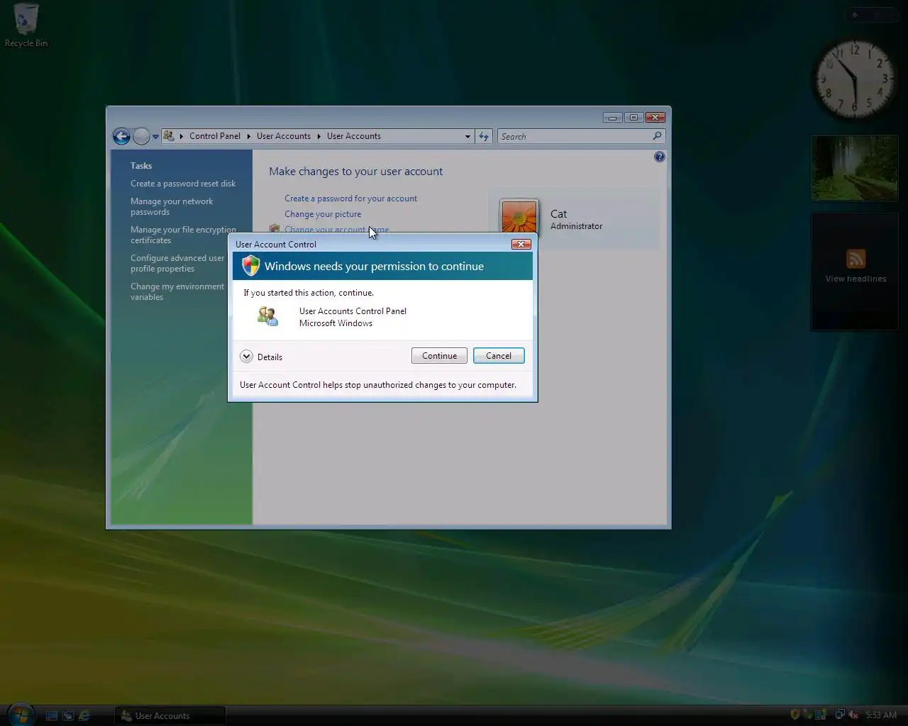Image resolution: width=908 pixels, height=726 pixels.
Task: Select the first User Accounts breadcrumb
Action: [284, 136]
